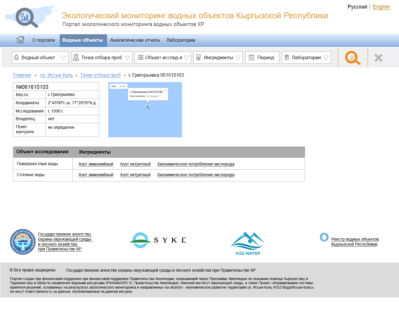The height and width of the screenshot is (309, 399).
Task: Click the state agency emblem
Action: [x=23, y=242]
